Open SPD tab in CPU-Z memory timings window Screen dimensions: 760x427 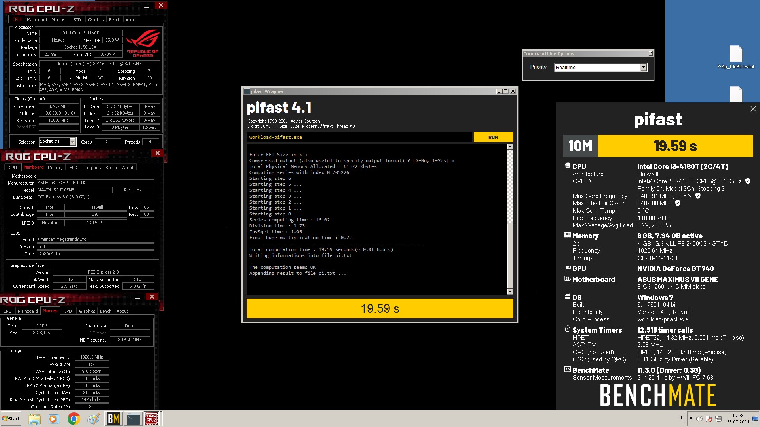click(x=68, y=311)
